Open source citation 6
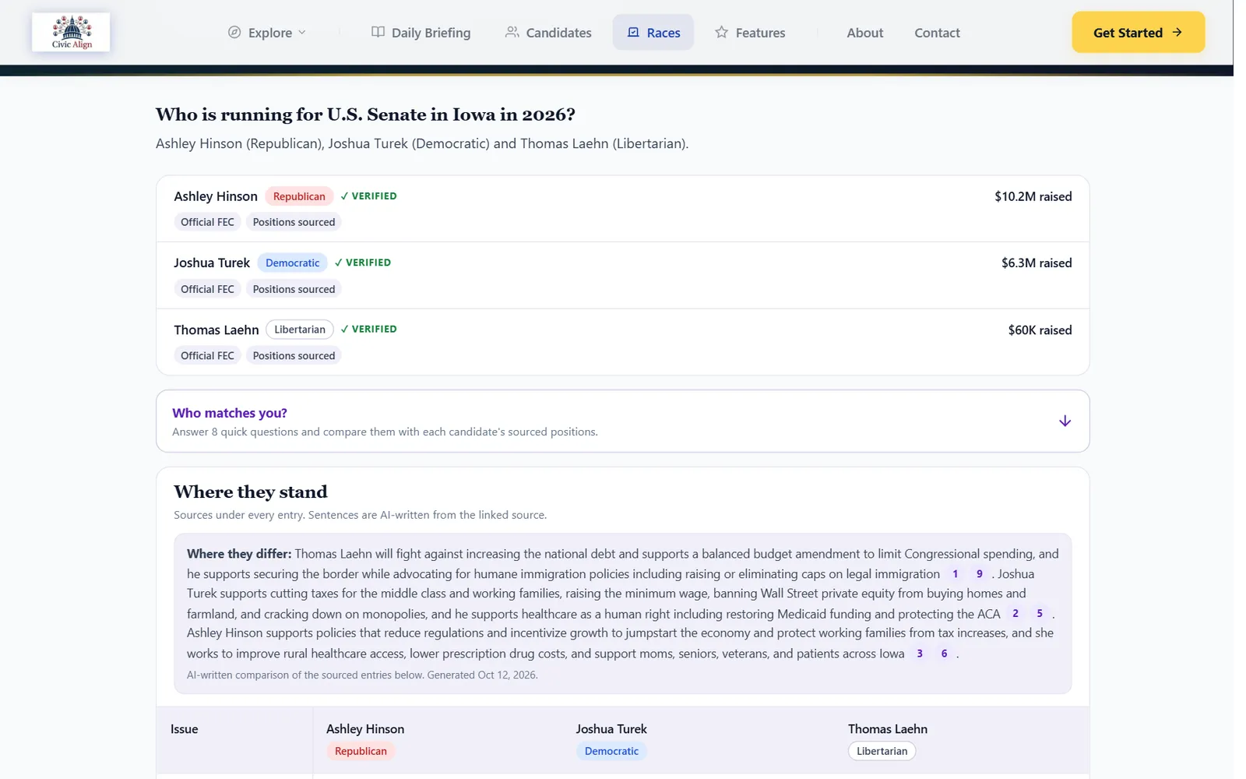 click(x=945, y=654)
